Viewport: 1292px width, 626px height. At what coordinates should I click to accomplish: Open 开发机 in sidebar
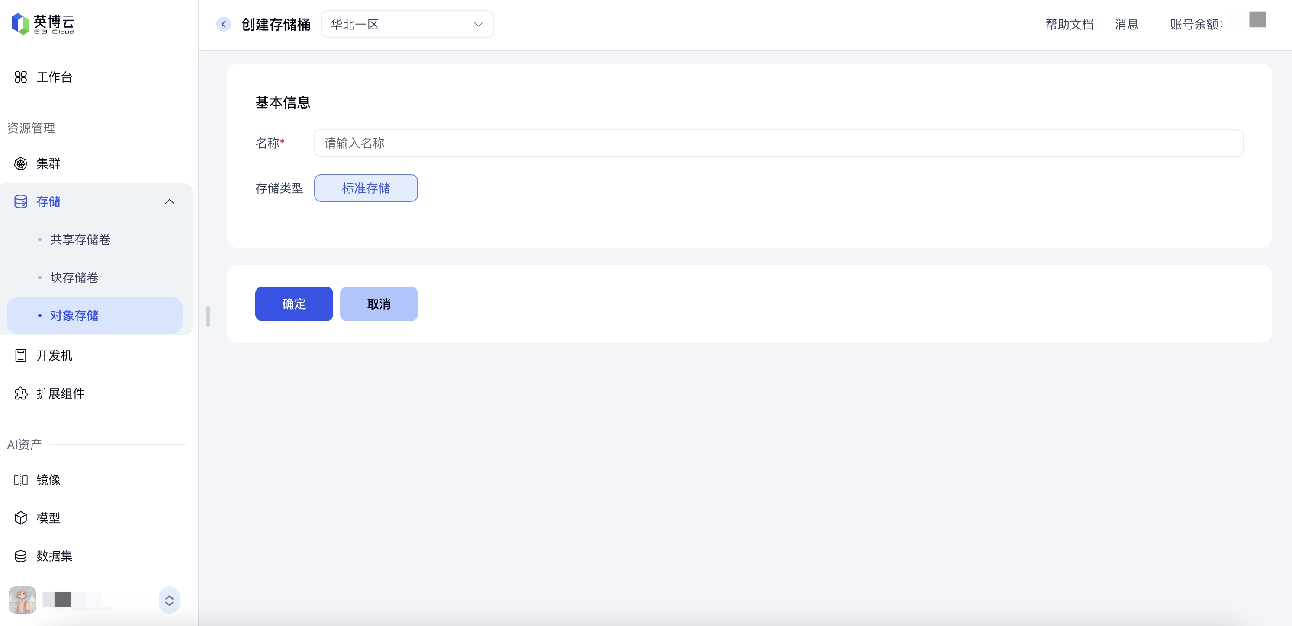point(54,355)
